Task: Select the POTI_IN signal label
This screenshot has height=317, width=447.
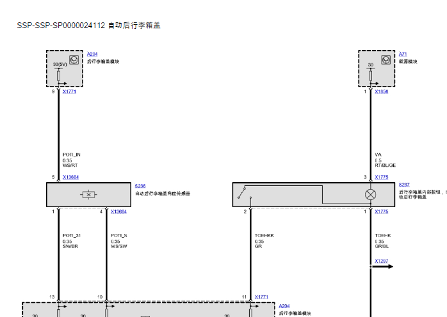Action: (x=72, y=155)
